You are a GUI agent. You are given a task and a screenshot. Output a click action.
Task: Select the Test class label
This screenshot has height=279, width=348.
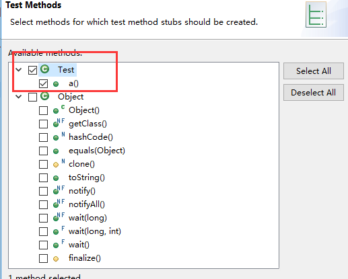coord(66,70)
